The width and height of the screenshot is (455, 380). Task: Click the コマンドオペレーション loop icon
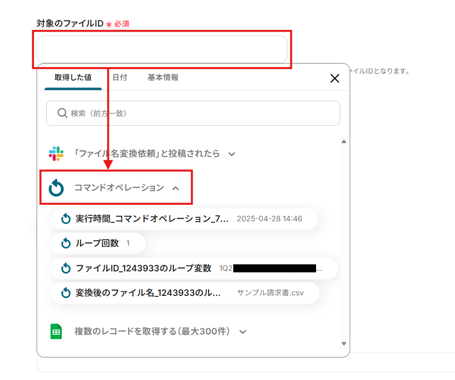click(x=56, y=188)
